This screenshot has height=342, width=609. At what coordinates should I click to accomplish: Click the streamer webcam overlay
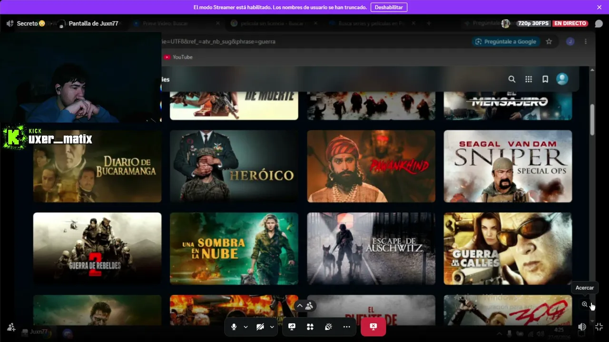click(x=80, y=77)
